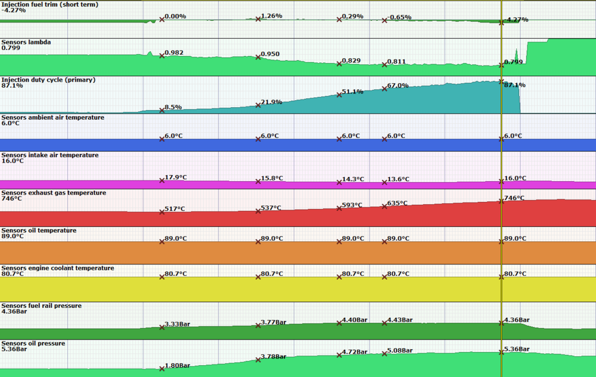Click the 0.00% fuel trim marker
The width and height of the screenshot is (596, 377).
(162, 20)
